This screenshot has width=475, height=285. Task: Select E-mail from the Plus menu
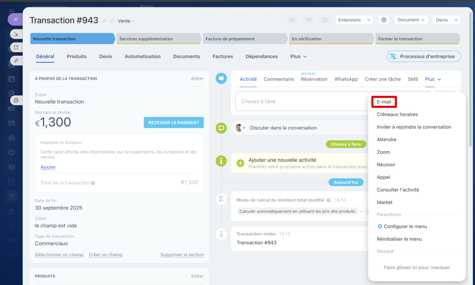tap(384, 102)
